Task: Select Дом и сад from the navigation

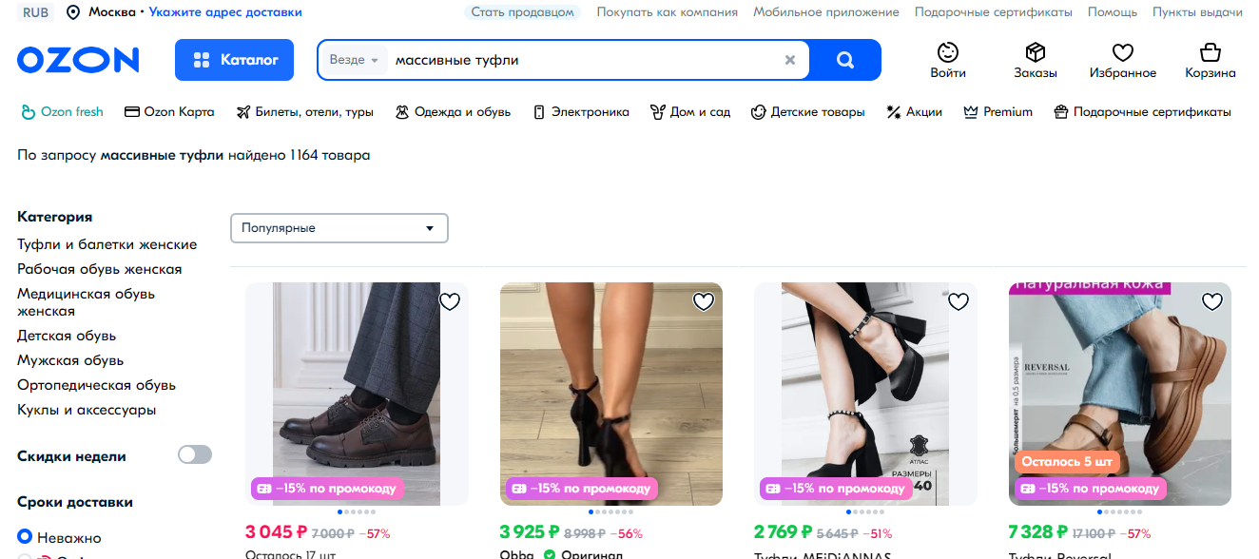Action: [690, 111]
